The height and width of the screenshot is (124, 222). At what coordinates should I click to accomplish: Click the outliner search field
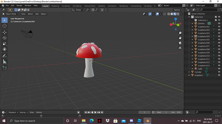click(208, 10)
